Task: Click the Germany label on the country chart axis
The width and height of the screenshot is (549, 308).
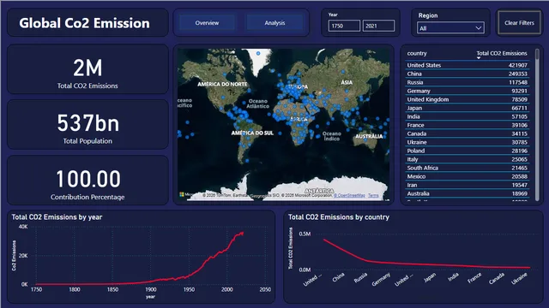Action: [381, 280]
